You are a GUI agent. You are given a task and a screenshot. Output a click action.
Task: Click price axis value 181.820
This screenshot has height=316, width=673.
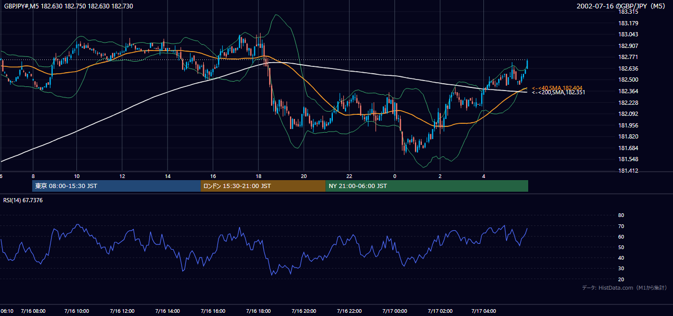(x=628, y=136)
